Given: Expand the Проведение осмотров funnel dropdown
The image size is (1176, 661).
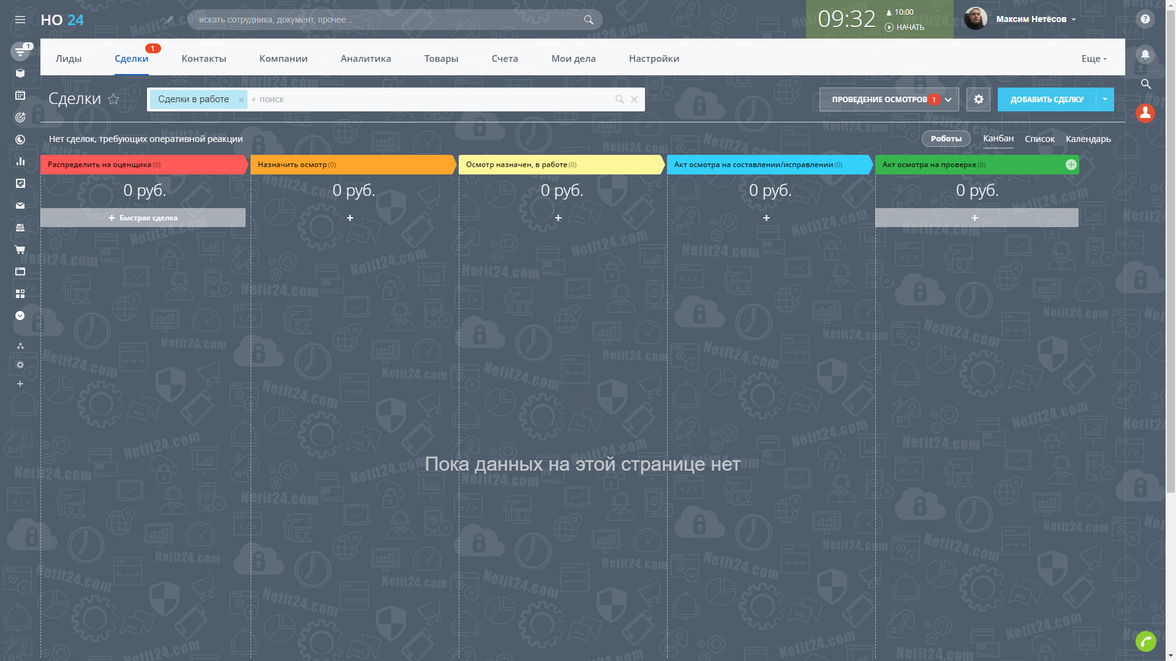Looking at the screenshot, I should (948, 100).
